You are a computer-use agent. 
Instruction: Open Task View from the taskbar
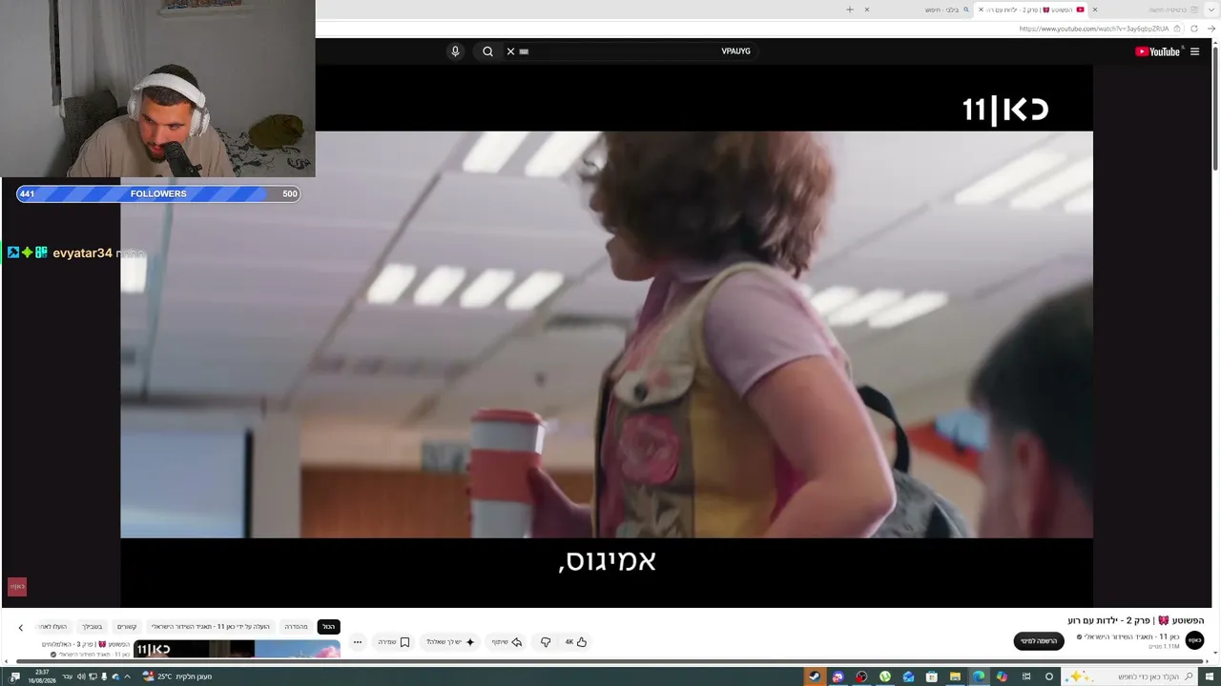(1026, 676)
